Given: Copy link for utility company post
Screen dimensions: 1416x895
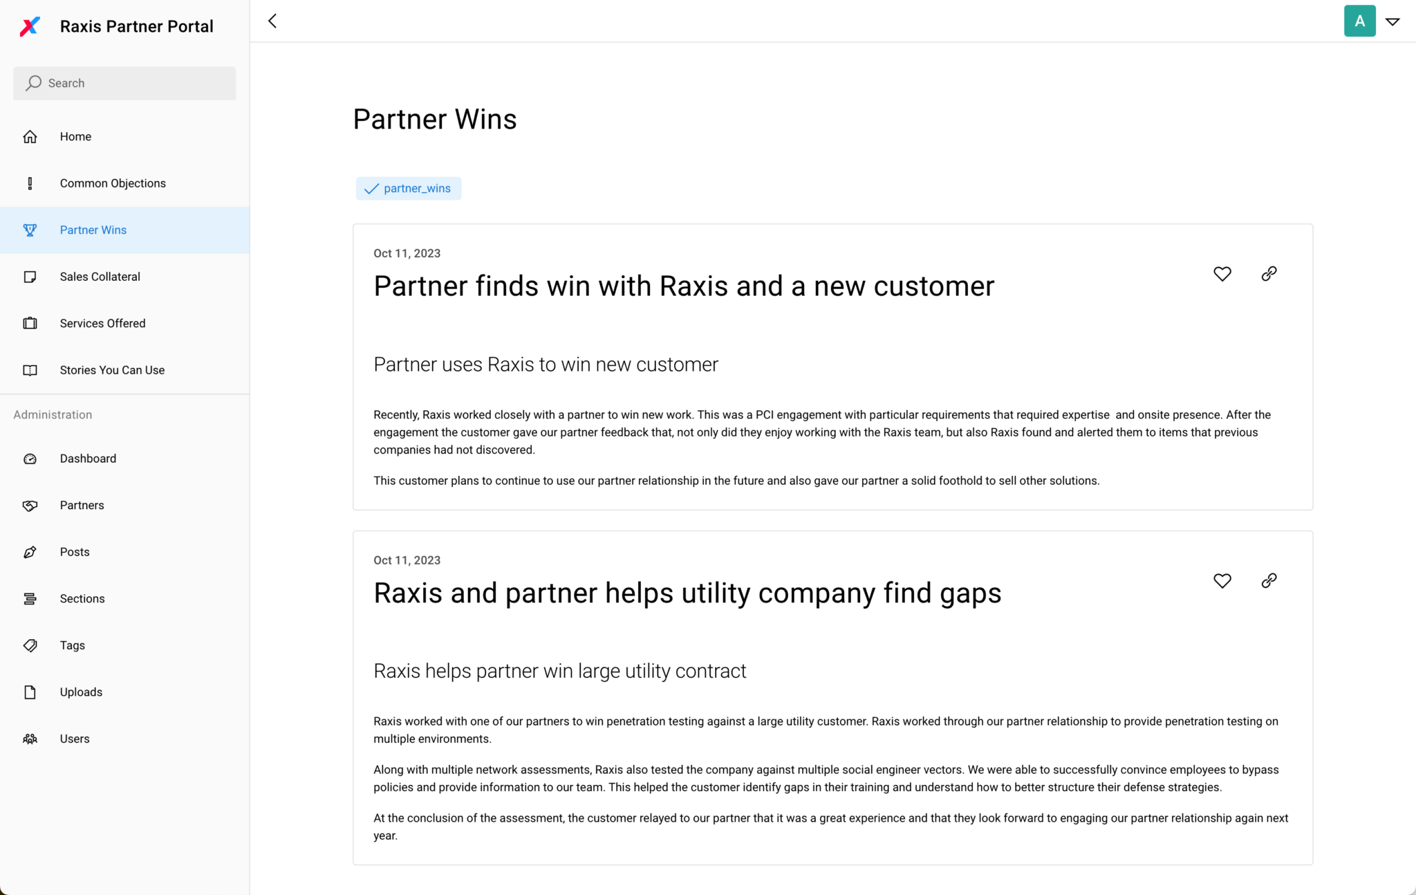Looking at the screenshot, I should click(x=1269, y=581).
